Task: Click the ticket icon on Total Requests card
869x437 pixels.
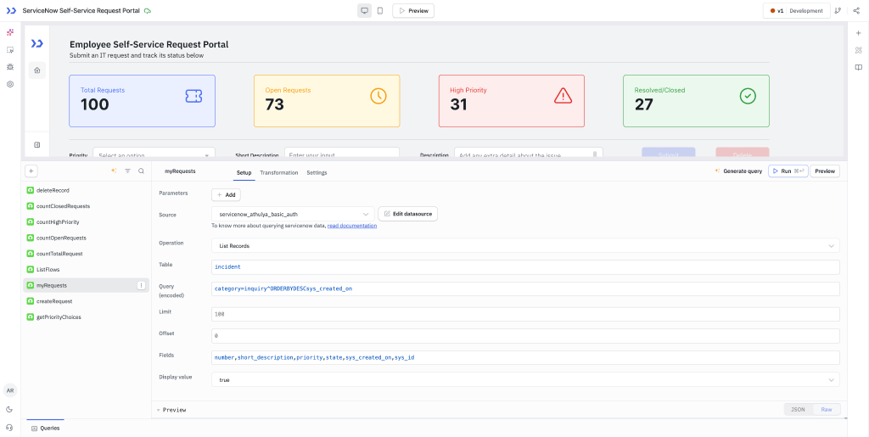Action: click(x=193, y=97)
